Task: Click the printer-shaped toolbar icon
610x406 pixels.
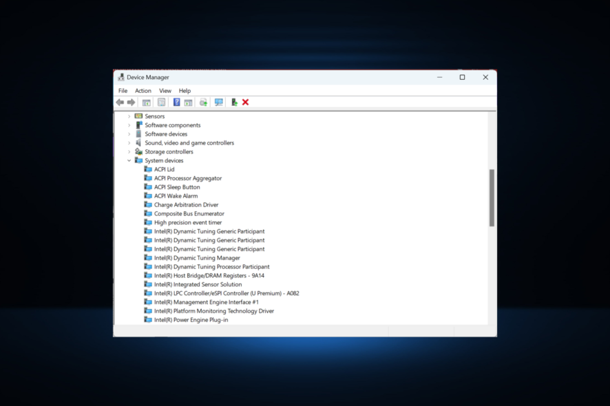Action: coord(203,103)
